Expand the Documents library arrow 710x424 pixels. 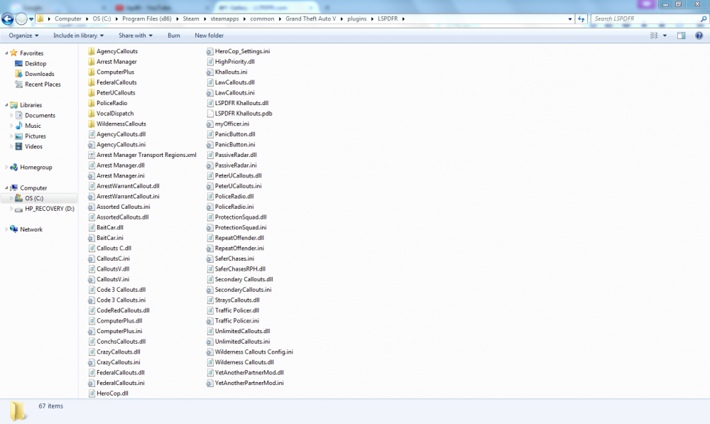[11, 116]
